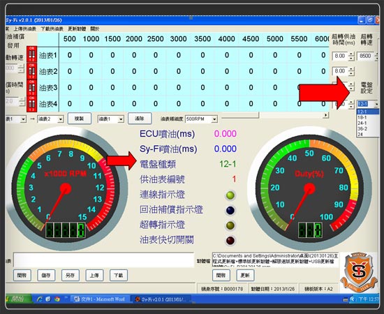Click the green 連線指示燈 indicator
The width and height of the screenshot is (384, 314).
tap(230, 195)
